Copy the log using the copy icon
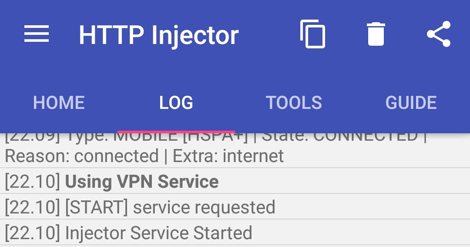470x247 pixels. coord(312,34)
